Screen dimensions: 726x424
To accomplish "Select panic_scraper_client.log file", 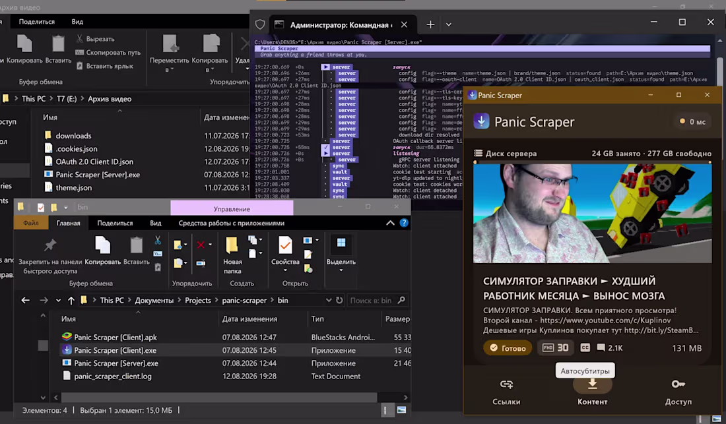I will click(112, 377).
